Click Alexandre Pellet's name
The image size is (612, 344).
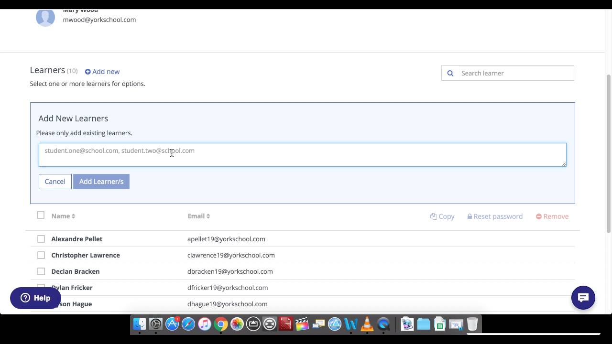tap(77, 239)
